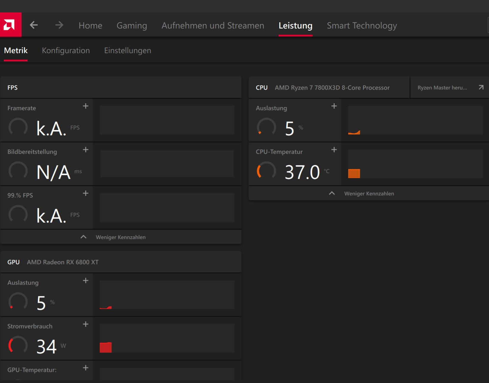489x383 pixels.
Task: Select the Leistung tab
Action: 295,26
